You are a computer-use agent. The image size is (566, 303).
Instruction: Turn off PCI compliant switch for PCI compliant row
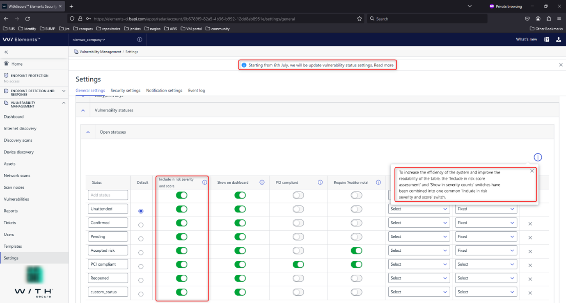click(298, 264)
